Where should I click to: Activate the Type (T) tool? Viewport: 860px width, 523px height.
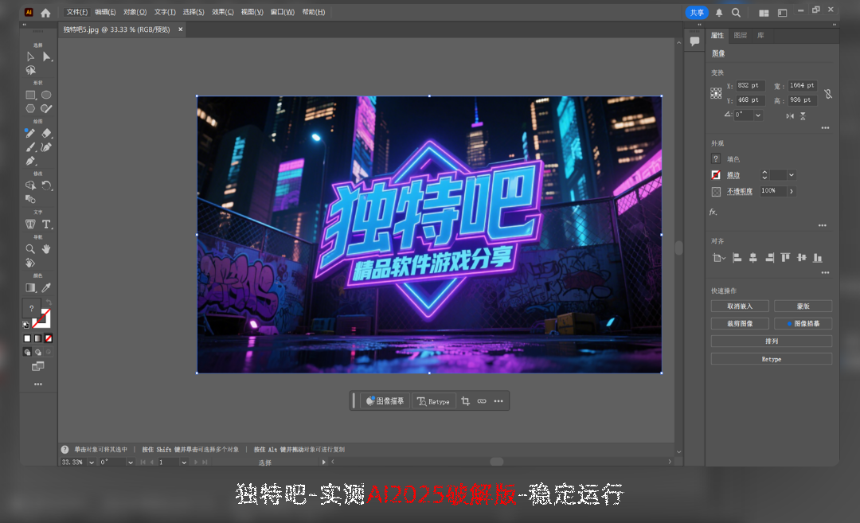click(47, 224)
